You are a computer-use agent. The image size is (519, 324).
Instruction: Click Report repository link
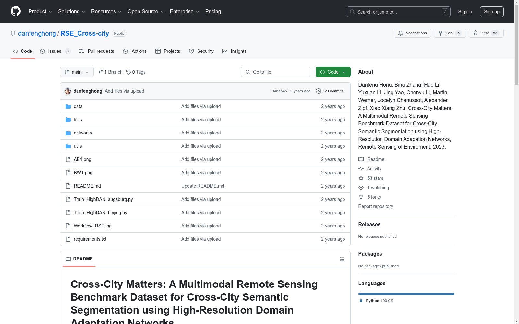(376, 206)
